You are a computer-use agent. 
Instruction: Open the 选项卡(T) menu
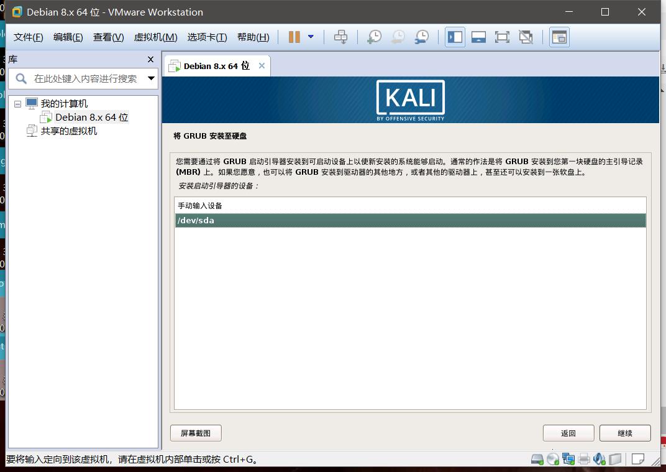pos(208,37)
